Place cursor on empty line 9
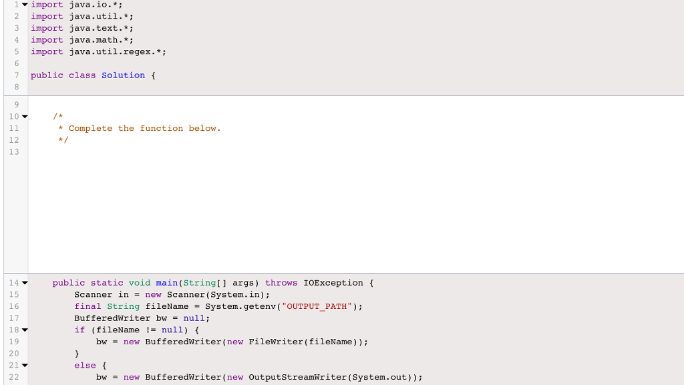This screenshot has height=385, width=684. [356, 105]
